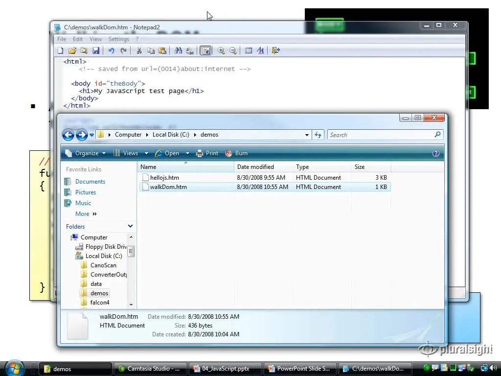The image size is (501, 376).
Task: Click Computer in the Explorer address breadcrumb
Action: [x=128, y=135]
